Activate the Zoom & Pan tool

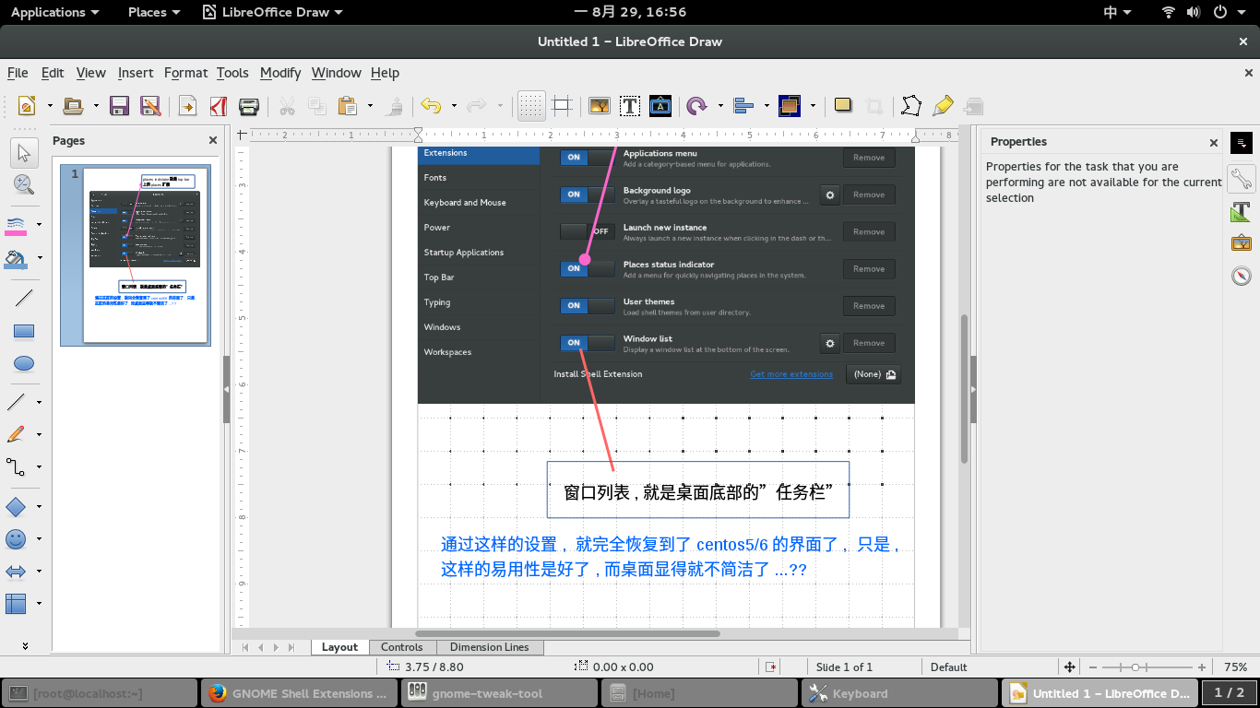24,184
